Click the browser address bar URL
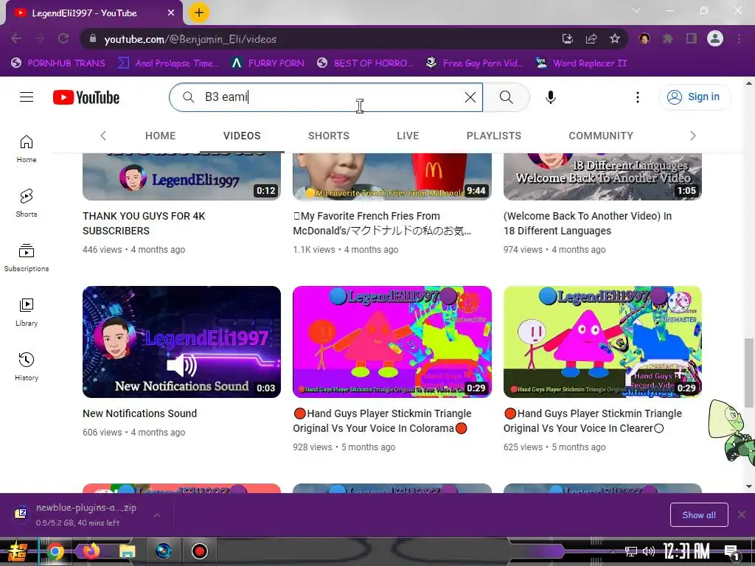The width and height of the screenshot is (755, 566). tap(190, 39)
